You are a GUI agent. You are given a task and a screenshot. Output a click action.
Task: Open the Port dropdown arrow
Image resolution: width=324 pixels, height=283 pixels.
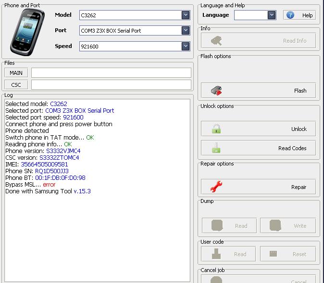[186, 31]
